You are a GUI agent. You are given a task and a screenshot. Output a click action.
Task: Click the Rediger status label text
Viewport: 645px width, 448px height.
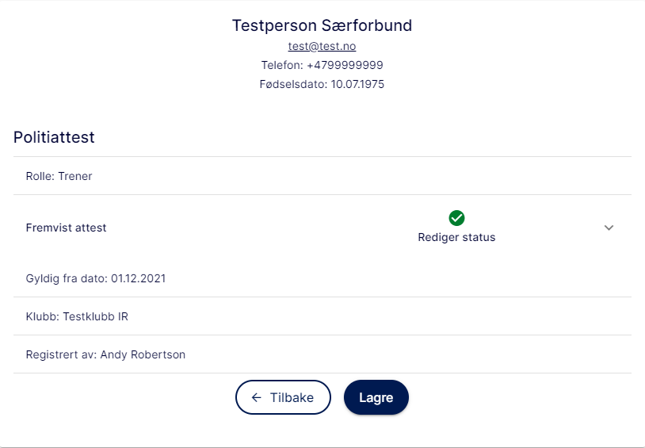point(456,238)
